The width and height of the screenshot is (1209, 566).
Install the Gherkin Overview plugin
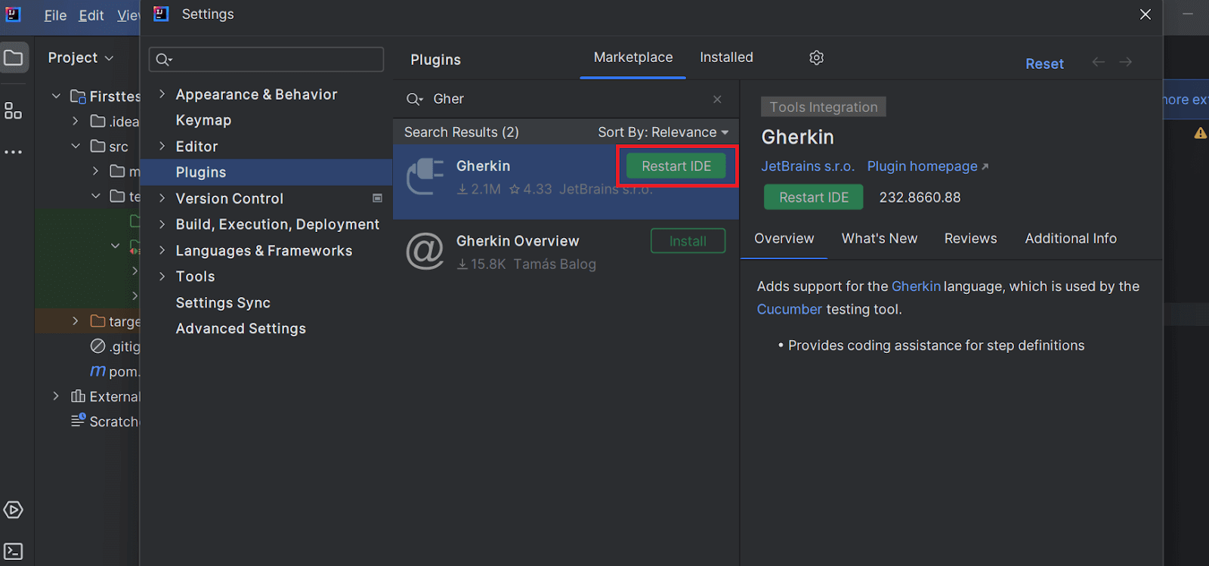coord(688,241)
